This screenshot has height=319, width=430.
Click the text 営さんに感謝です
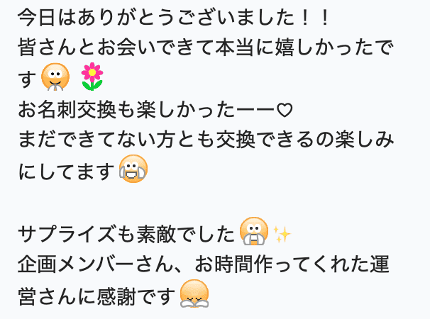(x=97, y=296)
